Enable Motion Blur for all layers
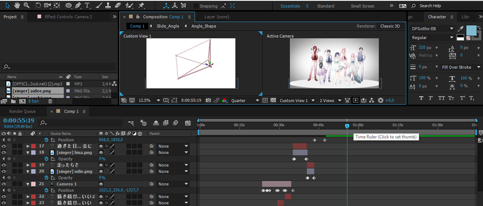This screenshot has width=483, height=206. coord(176,123)
